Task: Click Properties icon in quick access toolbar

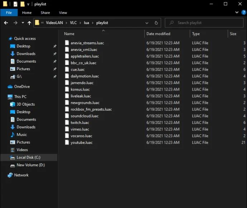Action: [x=15, y=4]
